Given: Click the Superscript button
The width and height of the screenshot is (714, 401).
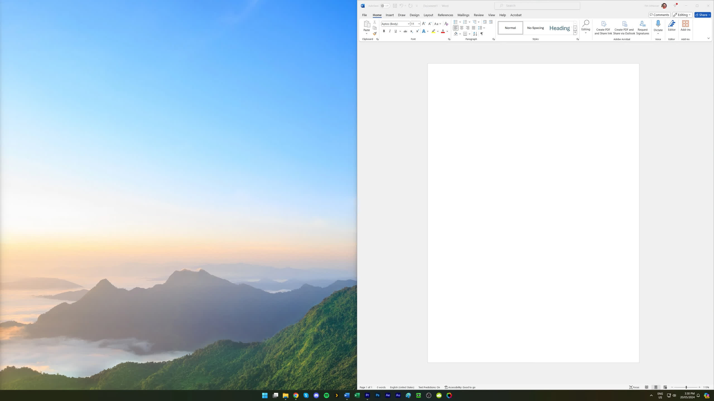Looking at the screenshot, I should (x=417, y=31).
